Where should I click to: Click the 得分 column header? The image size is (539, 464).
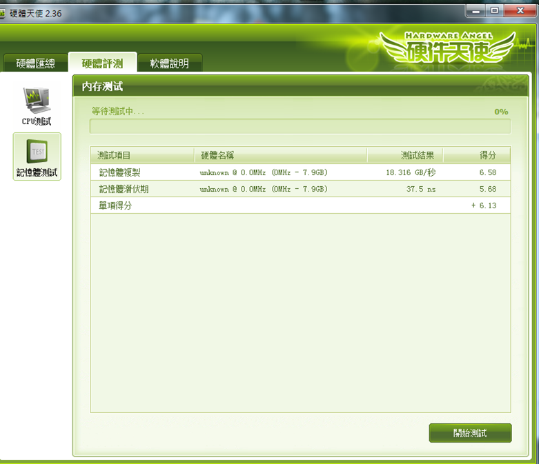coord(477,155)
